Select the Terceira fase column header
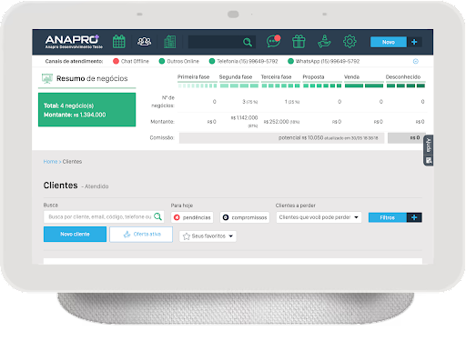466x351 pixels. 276,77
